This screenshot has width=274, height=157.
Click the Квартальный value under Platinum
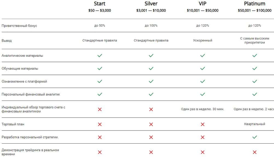click(x=255, y=124)
